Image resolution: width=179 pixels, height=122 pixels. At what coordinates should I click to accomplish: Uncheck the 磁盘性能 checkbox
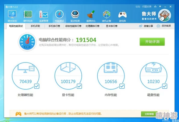[165, 86]
